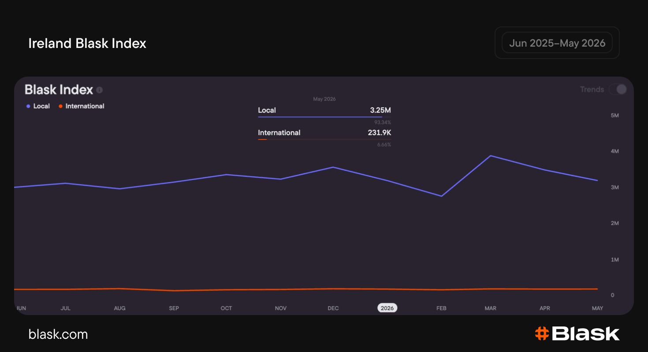Screen dimensions: 648x352
Task: Click the NOV label on the x-axis
Action: 281,308
